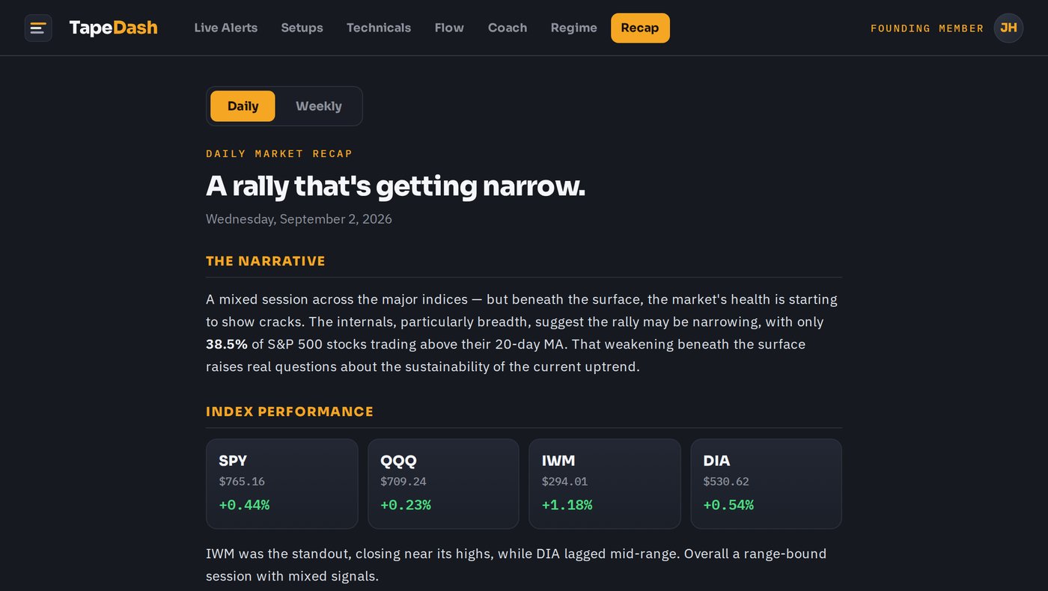Click the date Wednesday, September 2, 2026
The image size is (1048, 591).
[299, 219]
